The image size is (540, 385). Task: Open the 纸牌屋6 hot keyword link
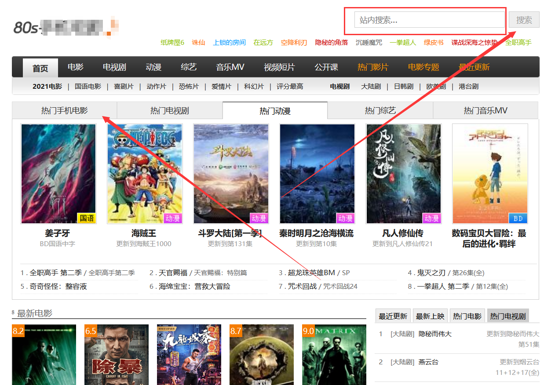172,43
